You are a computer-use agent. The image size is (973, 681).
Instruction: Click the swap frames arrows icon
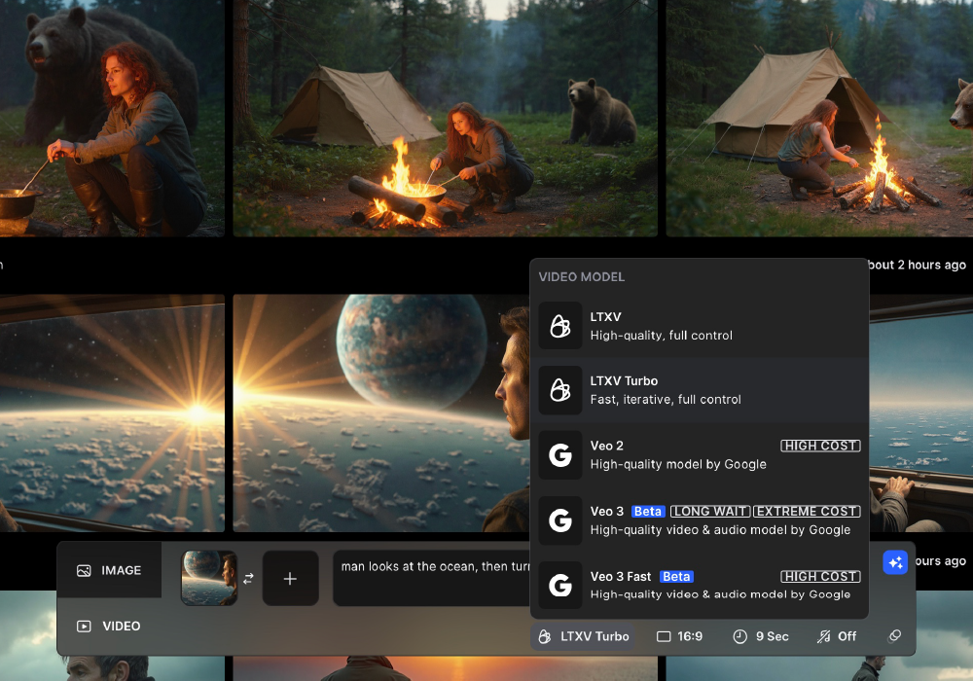point(249,579)
